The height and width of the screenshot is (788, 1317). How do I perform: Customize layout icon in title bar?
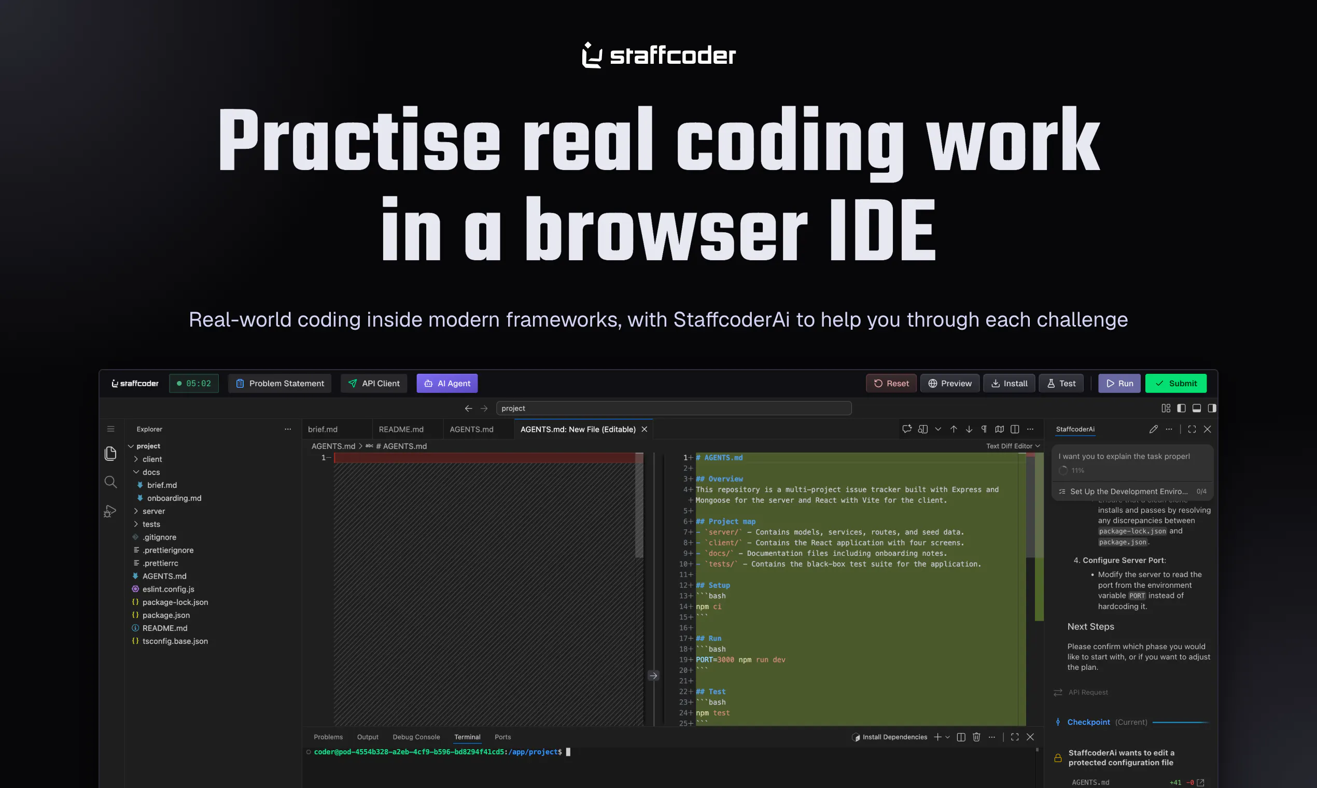click(x=1166, y=409)
